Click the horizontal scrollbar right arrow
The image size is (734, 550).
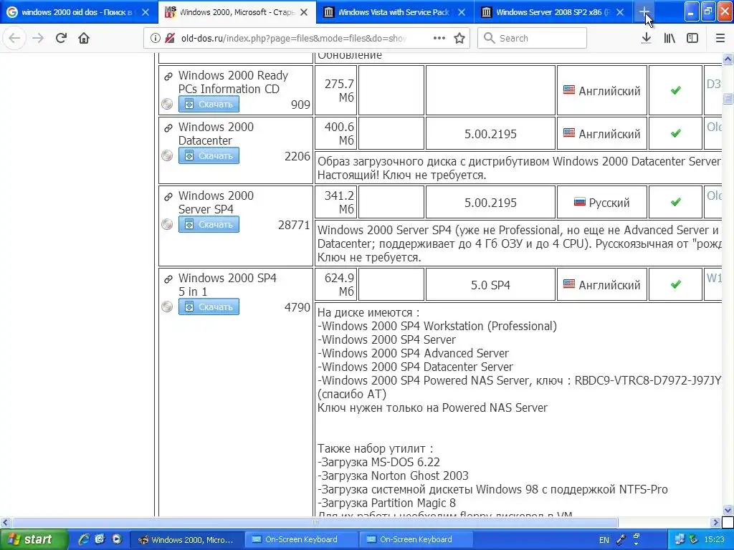tap(715, 522)
